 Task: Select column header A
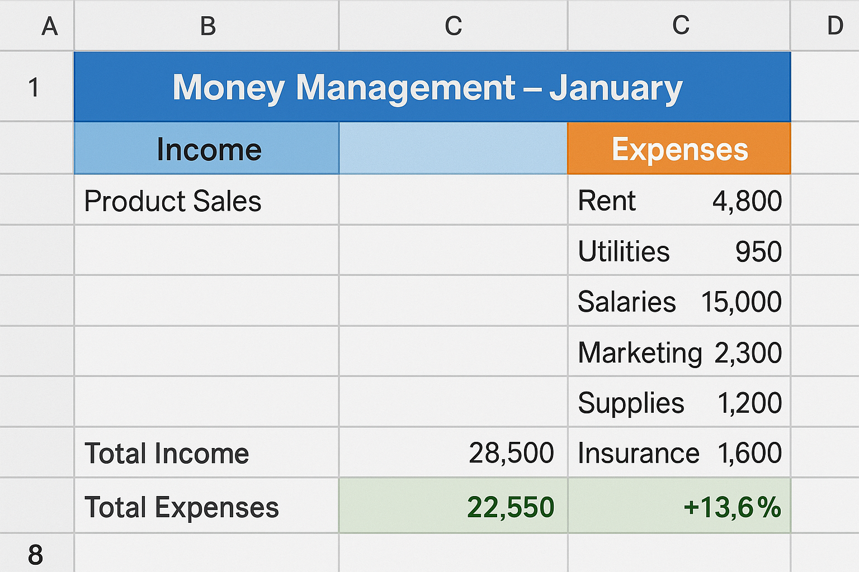(x=50, y=25)
